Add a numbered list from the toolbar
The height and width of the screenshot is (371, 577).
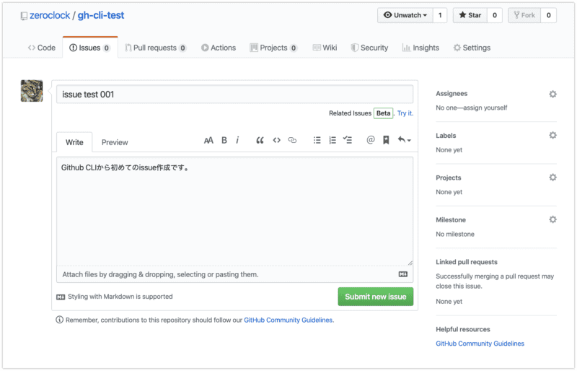pos(332,141)
